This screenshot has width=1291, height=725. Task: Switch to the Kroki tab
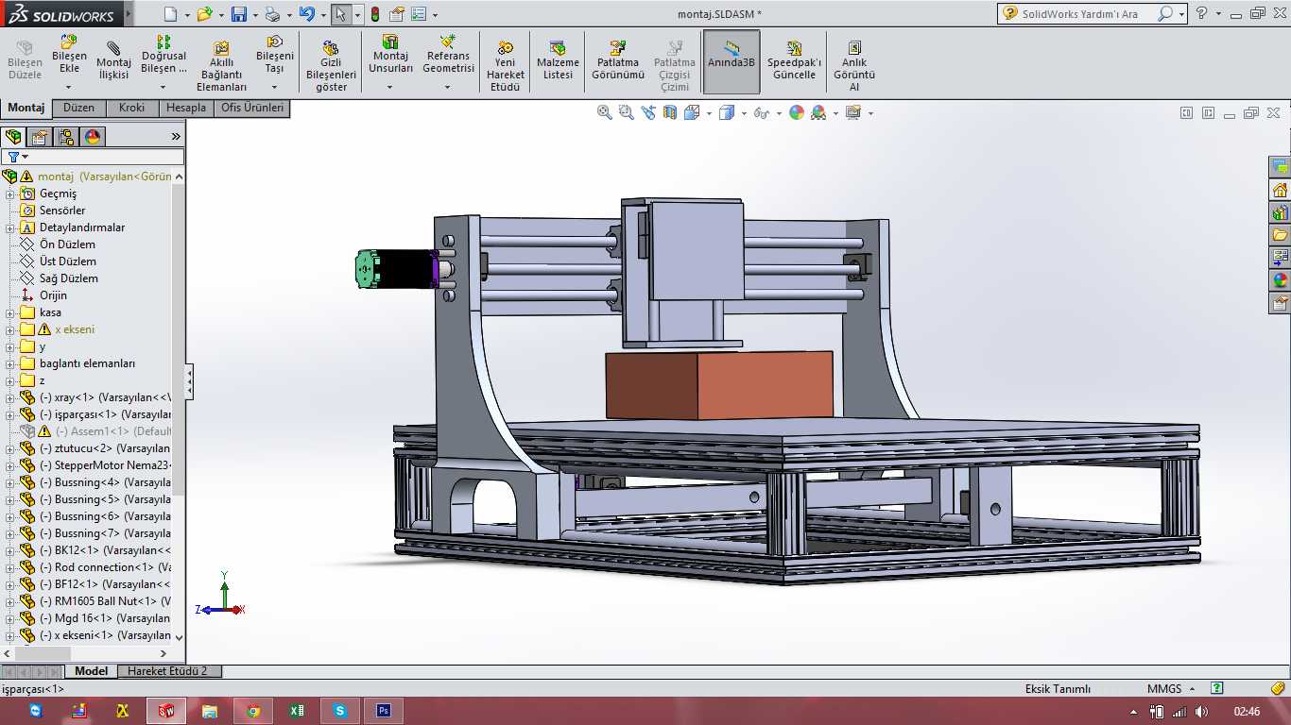(132, 108)
